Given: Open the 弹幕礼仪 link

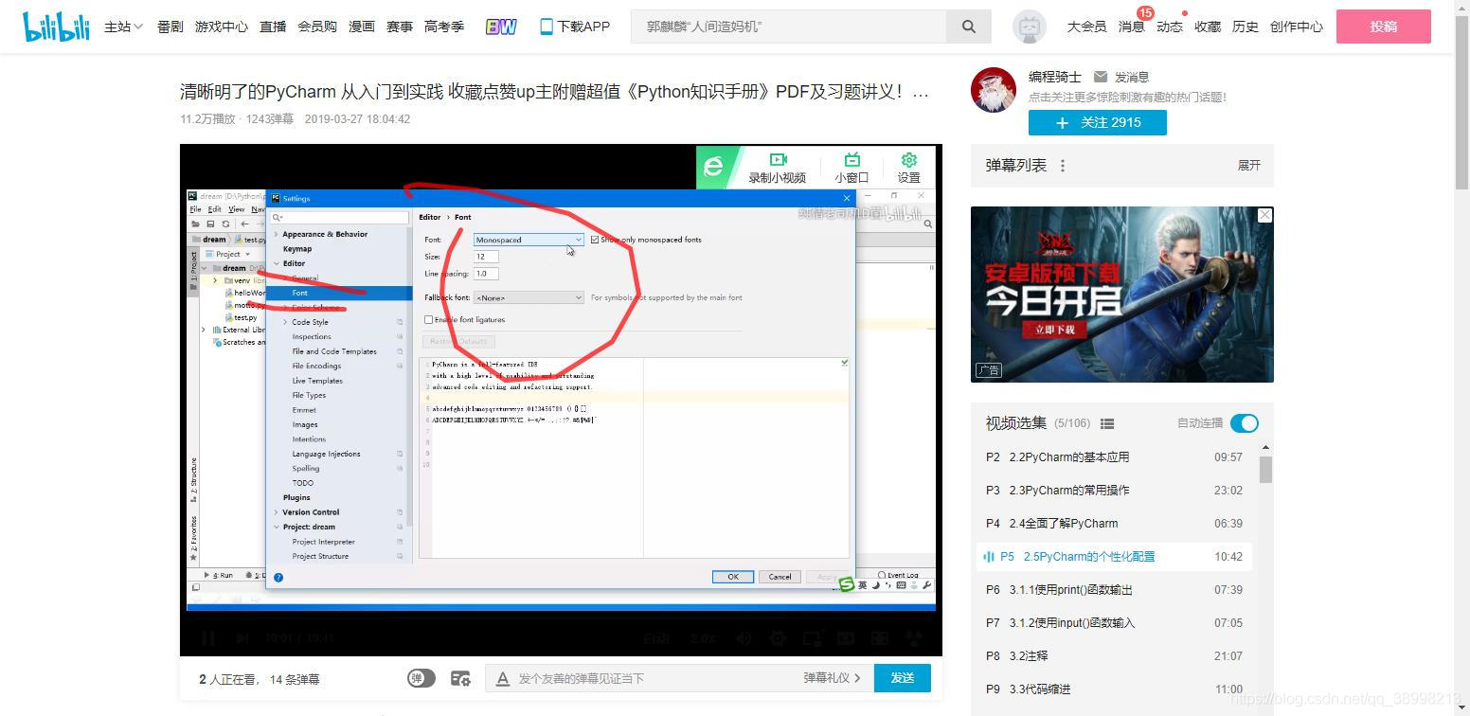Looking at the screenshot, I should click(832, 678).
